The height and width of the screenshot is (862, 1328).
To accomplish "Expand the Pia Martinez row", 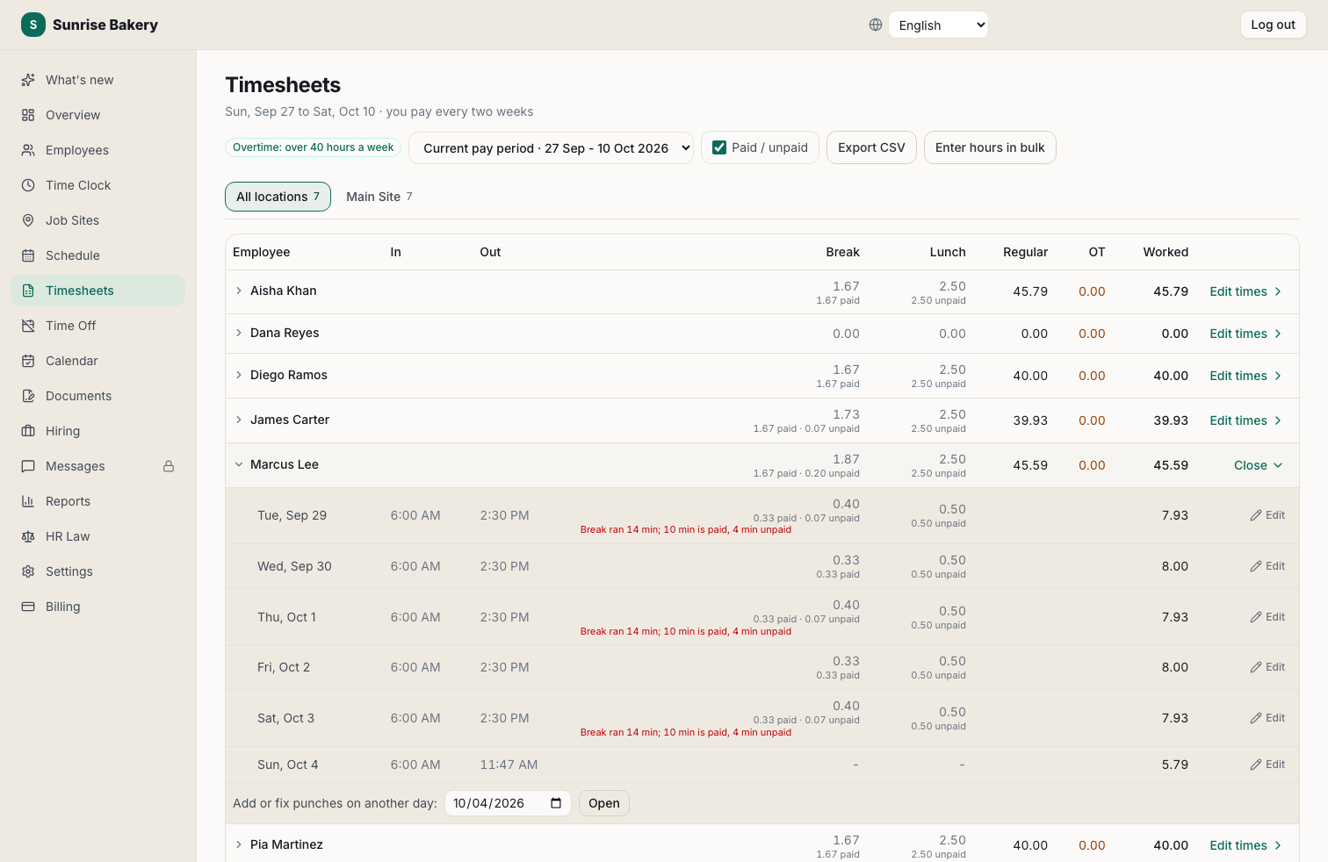I will (x=238, y=844).
